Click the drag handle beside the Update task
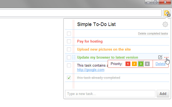This screenshot has height=107, width=172. [74, 57]
